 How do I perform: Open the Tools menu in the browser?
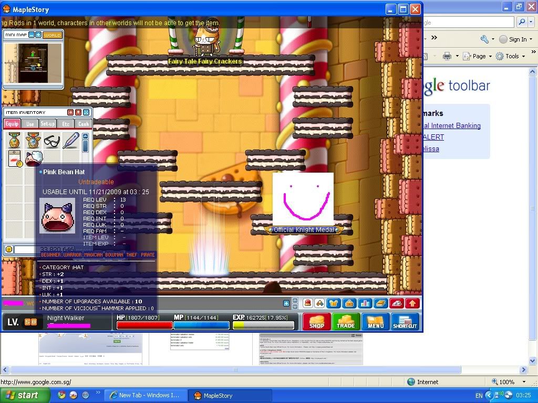click(511, 56)
